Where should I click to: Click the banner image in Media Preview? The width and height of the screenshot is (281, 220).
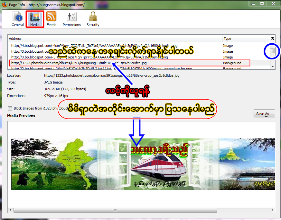pos(143,164)
